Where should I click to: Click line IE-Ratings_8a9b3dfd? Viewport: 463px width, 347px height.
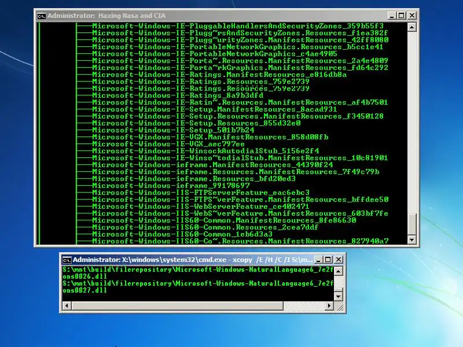[x=178, y=95]
